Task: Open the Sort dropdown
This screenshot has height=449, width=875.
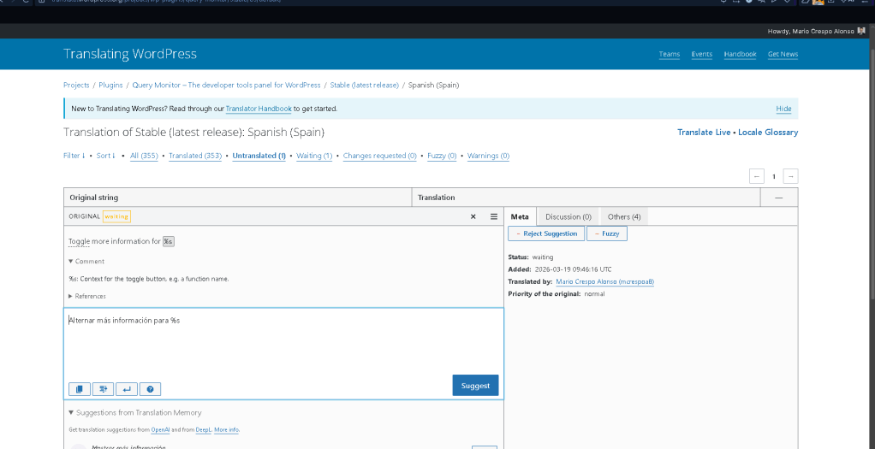Action: tap(105, 156)
